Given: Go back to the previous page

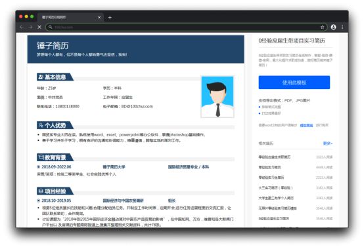Looking at the screenshot, I should 22,27.
